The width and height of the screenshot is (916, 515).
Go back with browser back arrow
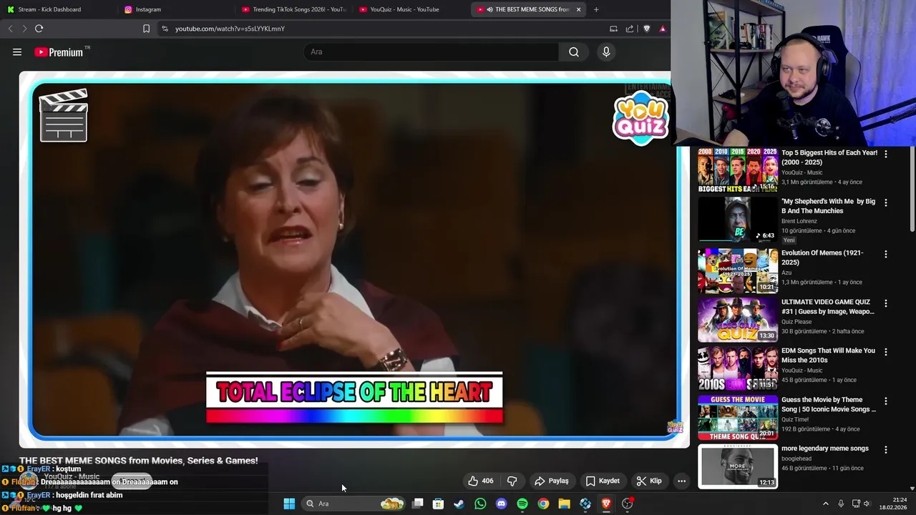[x=10, y=29]
